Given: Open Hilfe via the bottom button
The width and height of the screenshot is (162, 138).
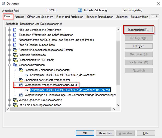Looking at the screenshot, I should click(x=146, y=133).
